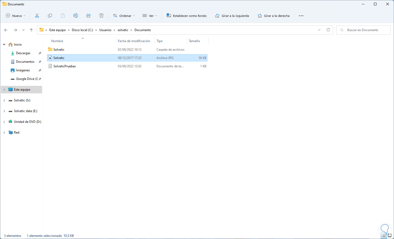Sort by the Nombre column header

(x=57, y=41)
